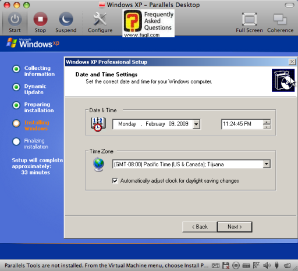
Task: Click the network adapter status icon
Action: [256, 265]
